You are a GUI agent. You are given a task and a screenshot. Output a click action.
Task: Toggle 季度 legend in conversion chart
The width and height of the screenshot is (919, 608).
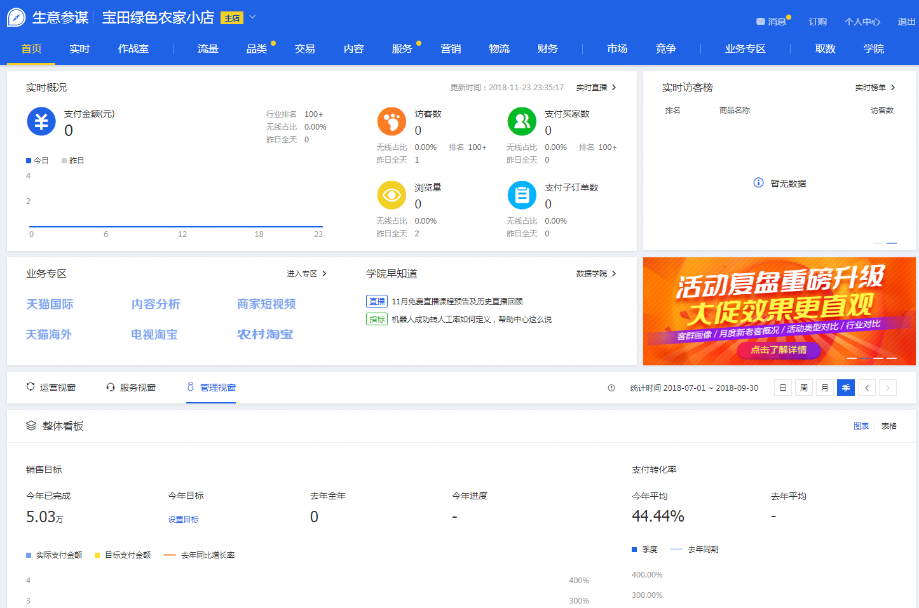[644, 550]
